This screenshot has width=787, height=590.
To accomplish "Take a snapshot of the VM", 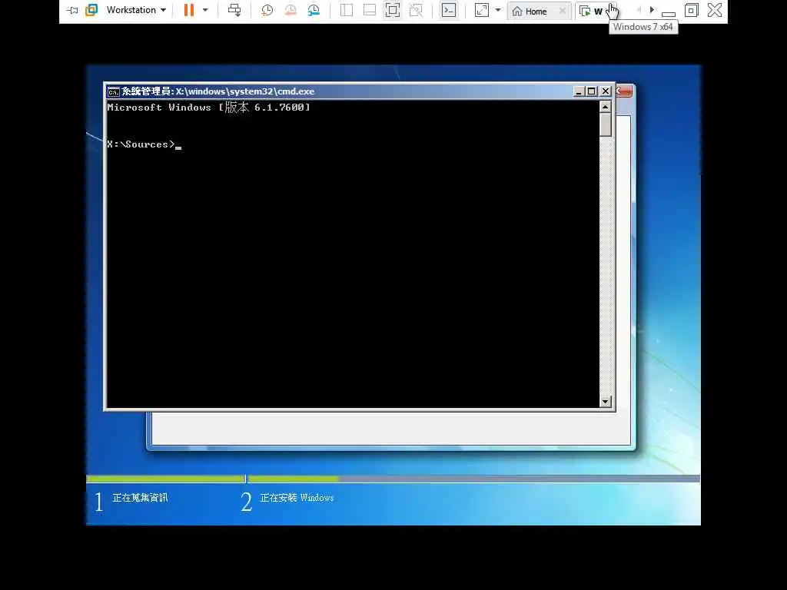I will (267, 10).
